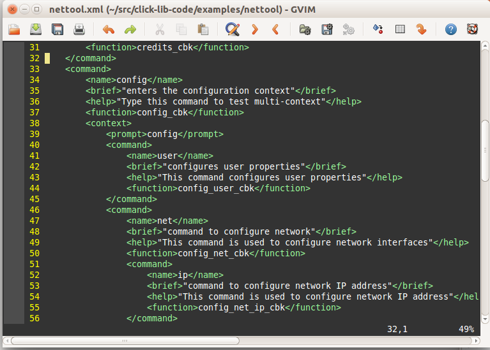Click config_net_cbk function text
The width and height of the screenshot is (490, 350).
(x=213, y=253)
